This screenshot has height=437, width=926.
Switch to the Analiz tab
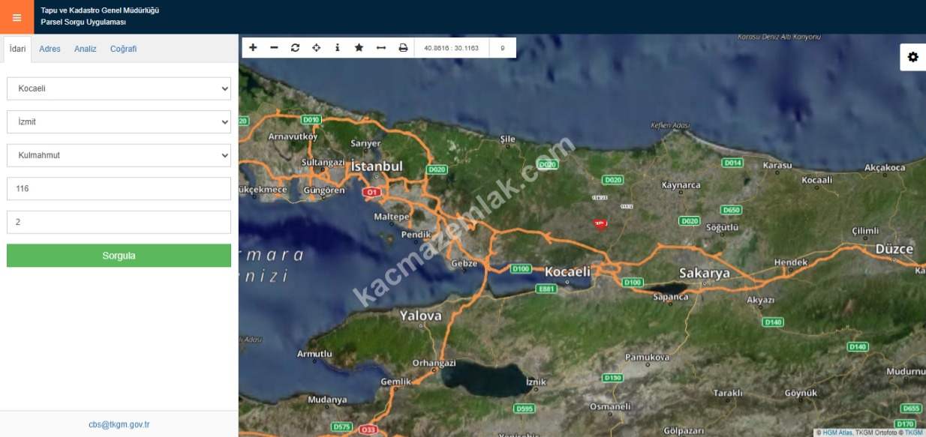(85, 49)
